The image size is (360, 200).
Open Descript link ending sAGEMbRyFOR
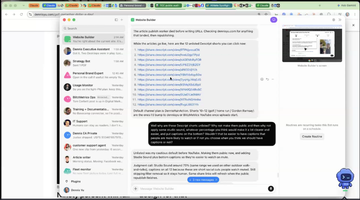pos(169,60)
